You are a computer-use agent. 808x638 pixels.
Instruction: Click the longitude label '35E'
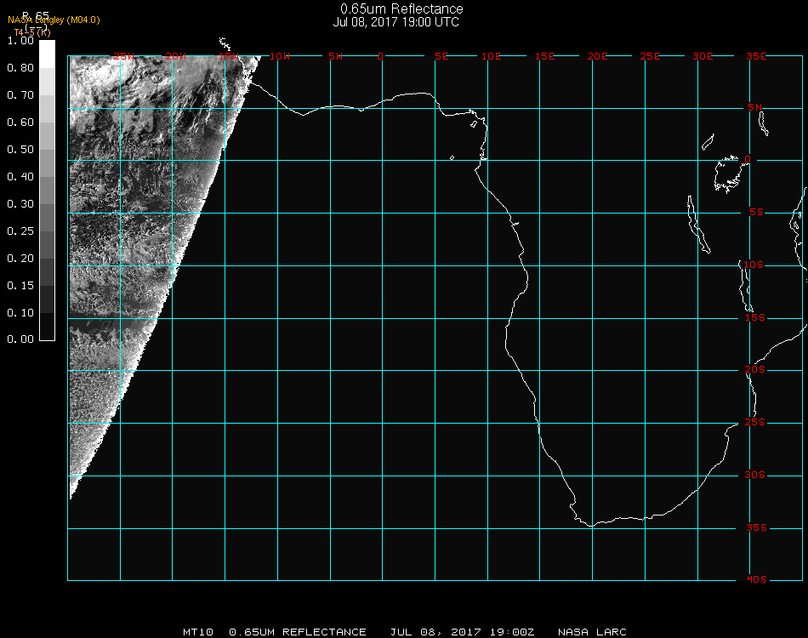(756, 57)
